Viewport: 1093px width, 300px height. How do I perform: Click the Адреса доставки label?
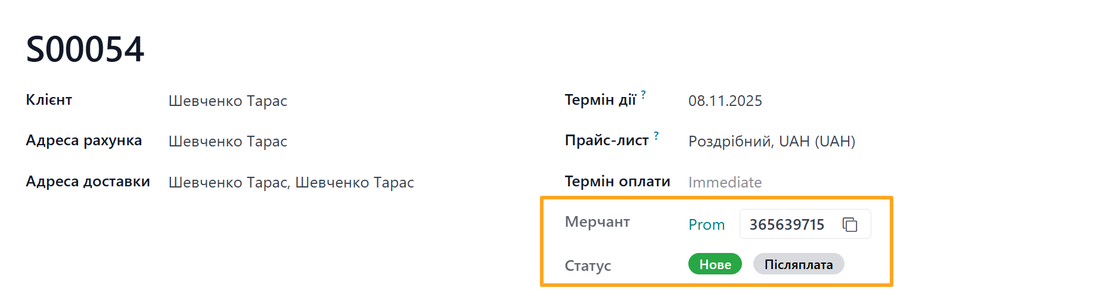tap(88, 182)
